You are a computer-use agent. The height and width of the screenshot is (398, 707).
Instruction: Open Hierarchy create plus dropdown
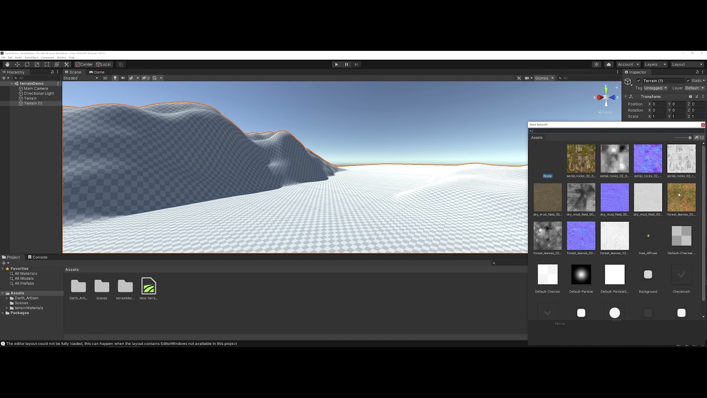click(5, 78)
